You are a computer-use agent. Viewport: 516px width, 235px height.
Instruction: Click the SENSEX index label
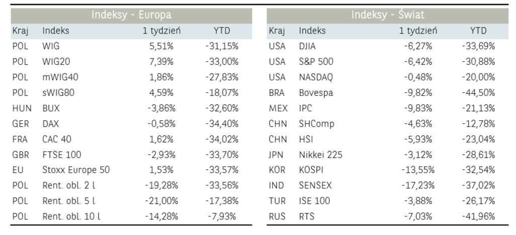coord(315,185)
